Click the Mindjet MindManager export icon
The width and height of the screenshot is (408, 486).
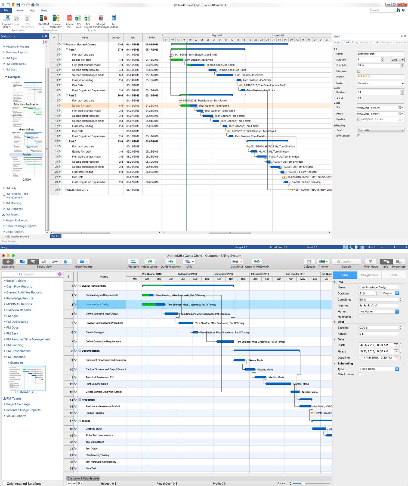click(x=101, y=18)
